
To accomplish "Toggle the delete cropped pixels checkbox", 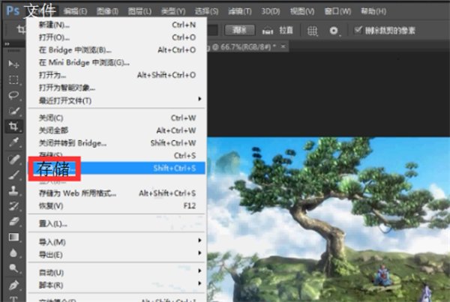I will [x=357, y=30].
